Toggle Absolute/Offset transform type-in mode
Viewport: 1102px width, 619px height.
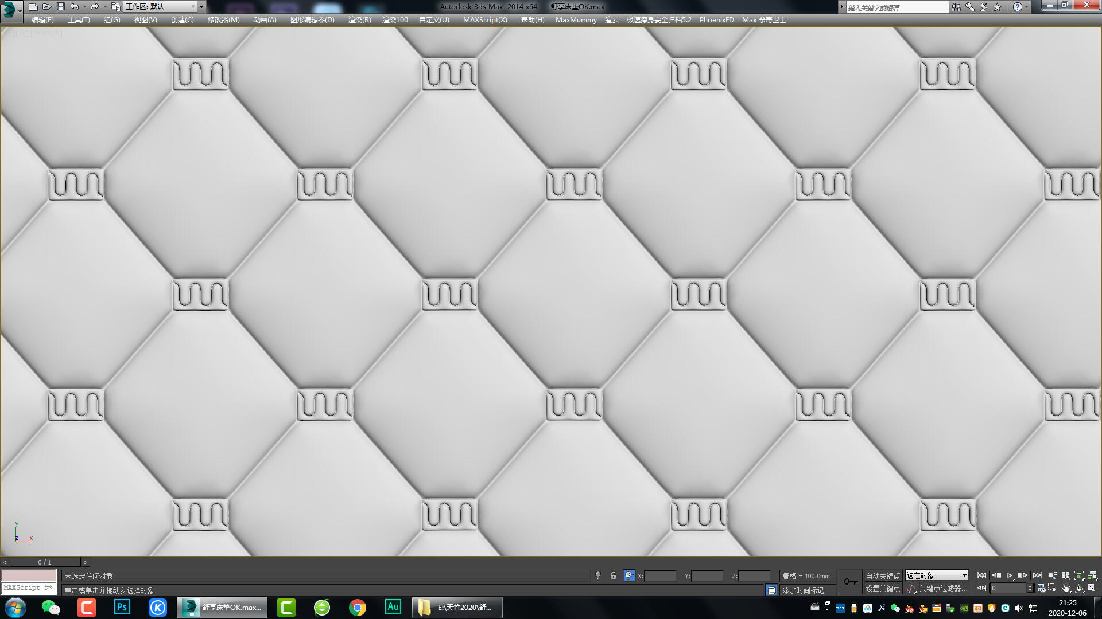(x=629, y=575)
